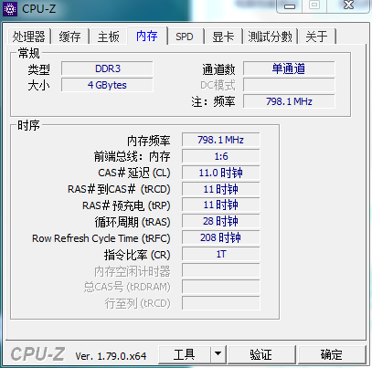Switch to the SPD tab

tap(185, 37)
